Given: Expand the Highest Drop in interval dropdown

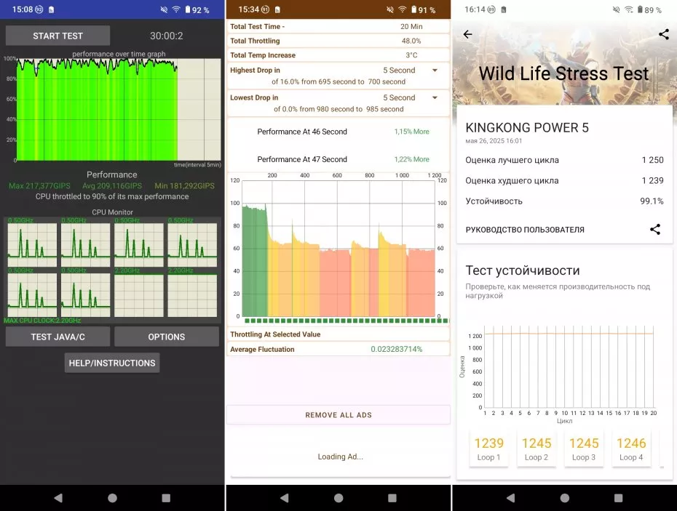Looking at the screenshot, I should click(435, 71).
